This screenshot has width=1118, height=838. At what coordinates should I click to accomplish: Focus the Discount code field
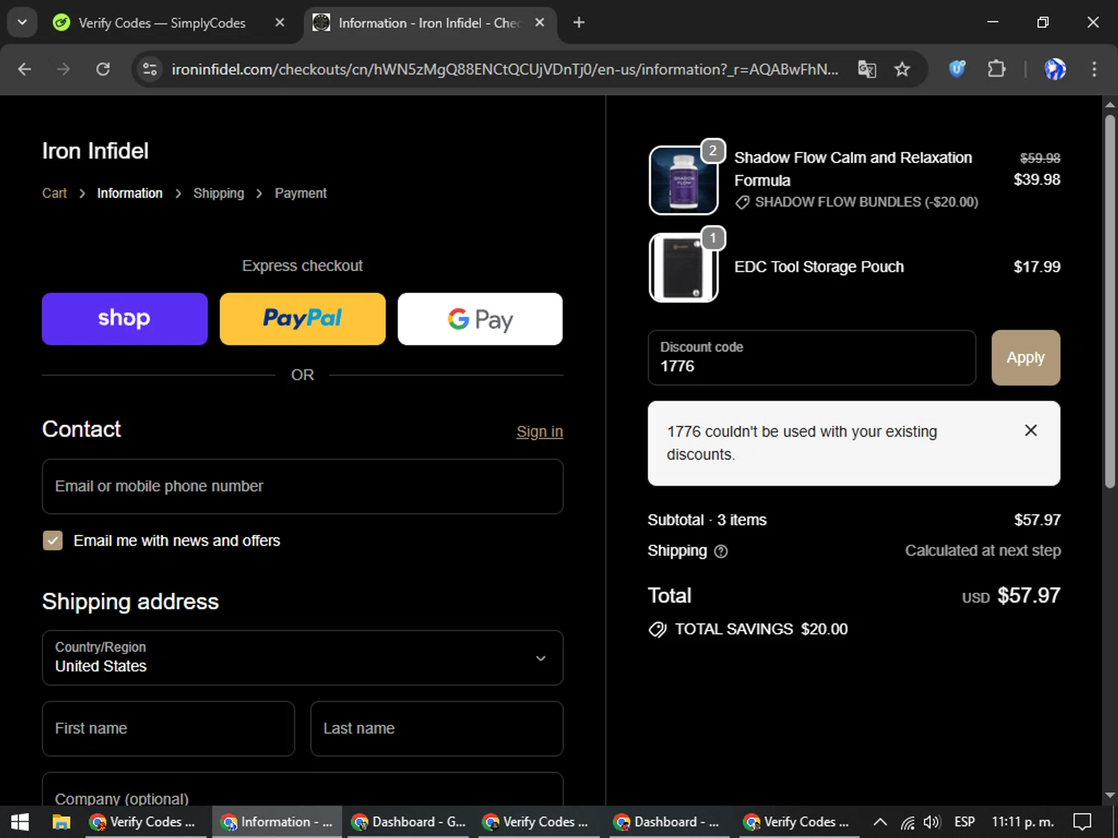pos(812,358)
